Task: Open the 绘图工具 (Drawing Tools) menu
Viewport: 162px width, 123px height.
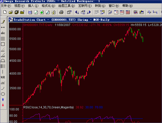Action: tap(67, 6)
